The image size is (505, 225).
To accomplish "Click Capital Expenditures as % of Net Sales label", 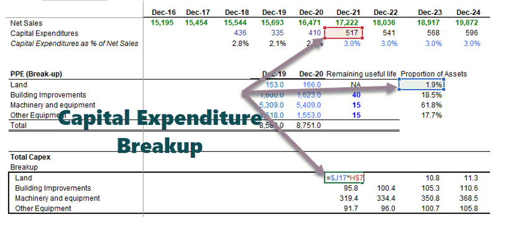I will [75, 44].
